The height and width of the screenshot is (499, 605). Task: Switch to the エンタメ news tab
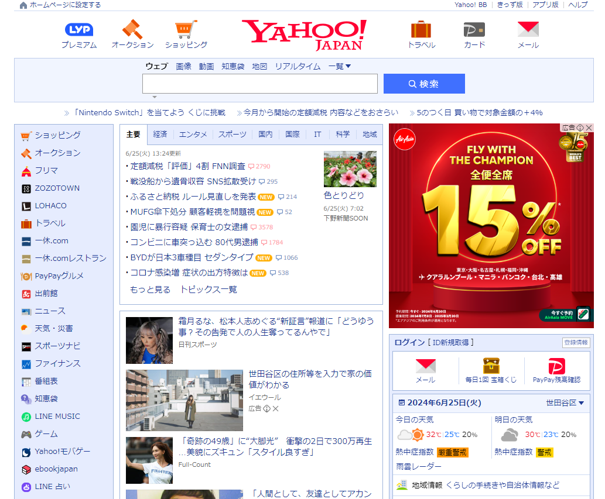pyautogui.click(x=193, y=135)
